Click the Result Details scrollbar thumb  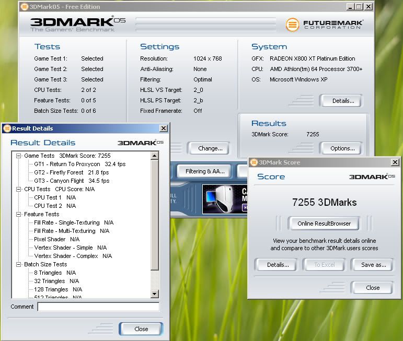tap(155, 215)
